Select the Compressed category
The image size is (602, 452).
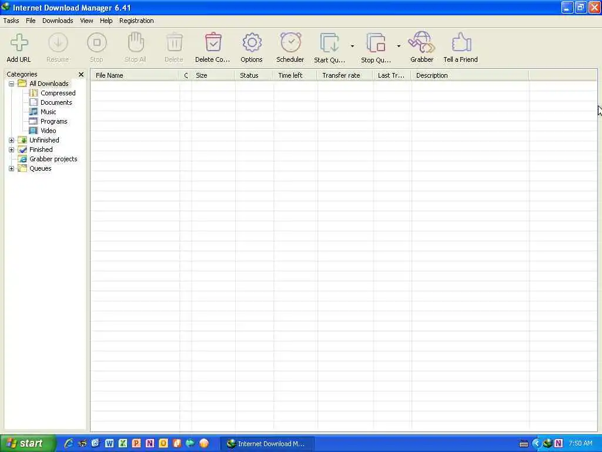pyautogui.click(x=58, y=93)
